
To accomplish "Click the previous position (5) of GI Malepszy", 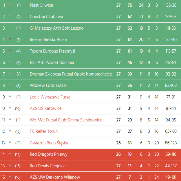I will tap(19, 28).
